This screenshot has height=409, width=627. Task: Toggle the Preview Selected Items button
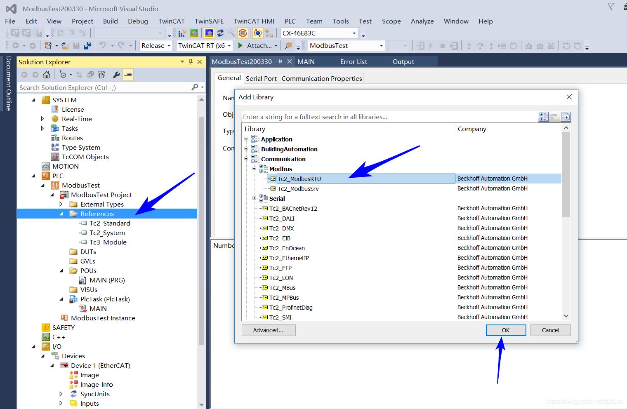coord(128,75)
